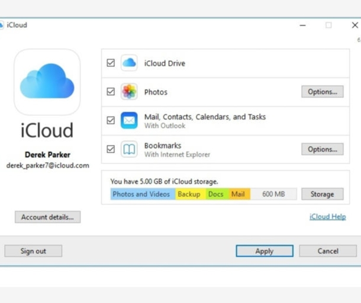The image size is (361, 303).
Task: Apply the settings
Action: 265,251
